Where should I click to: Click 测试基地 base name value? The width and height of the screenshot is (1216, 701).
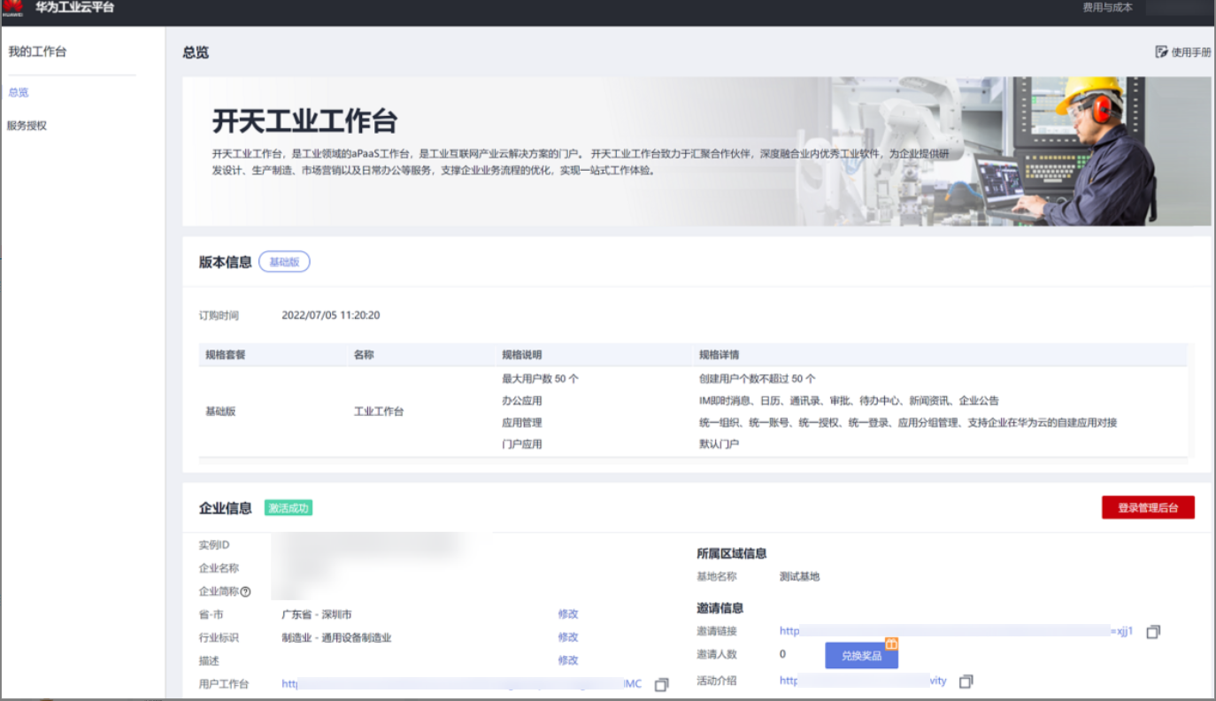pyautogui.click(x=799, y=577)
